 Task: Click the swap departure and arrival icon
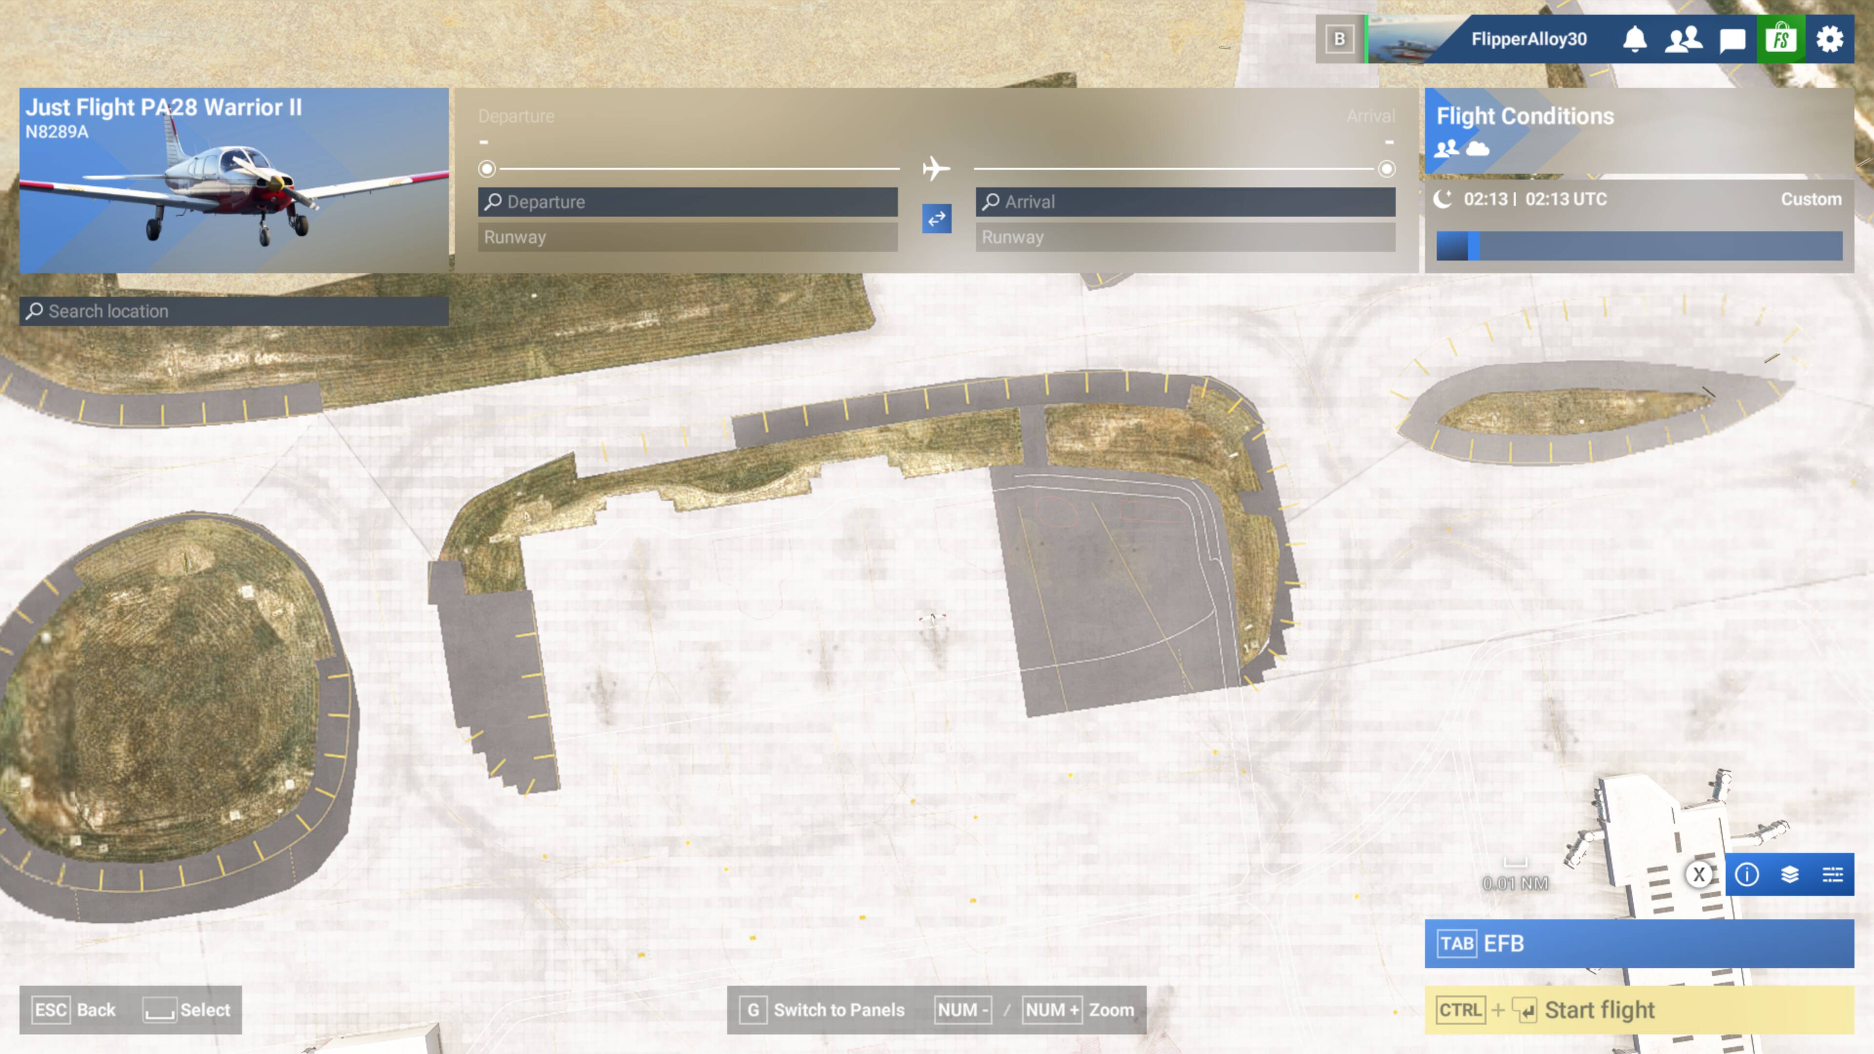(x=937, y=218)
